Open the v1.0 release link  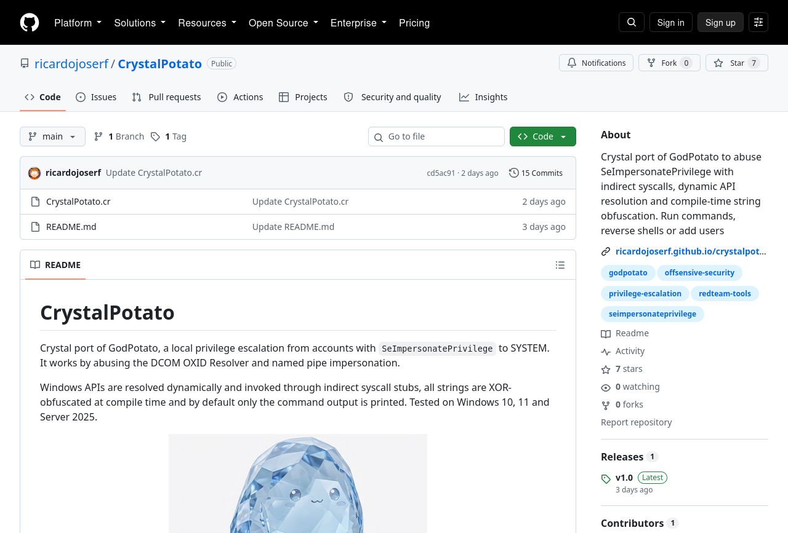coord(624,478)
